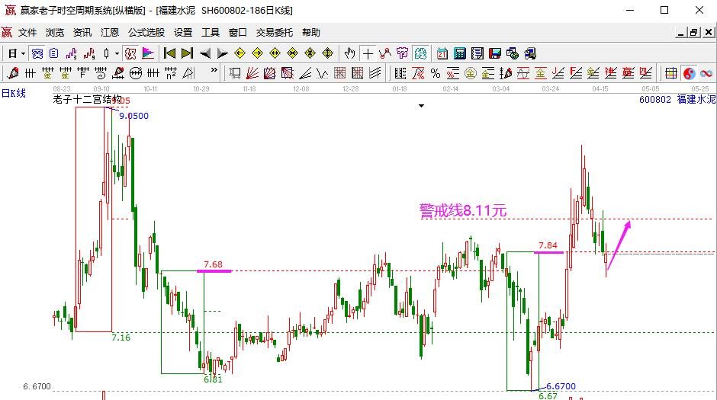The width and height of the screenshot is (717, 400).
Task: Select the sine wave cycle tool
Action: [523, 73]
